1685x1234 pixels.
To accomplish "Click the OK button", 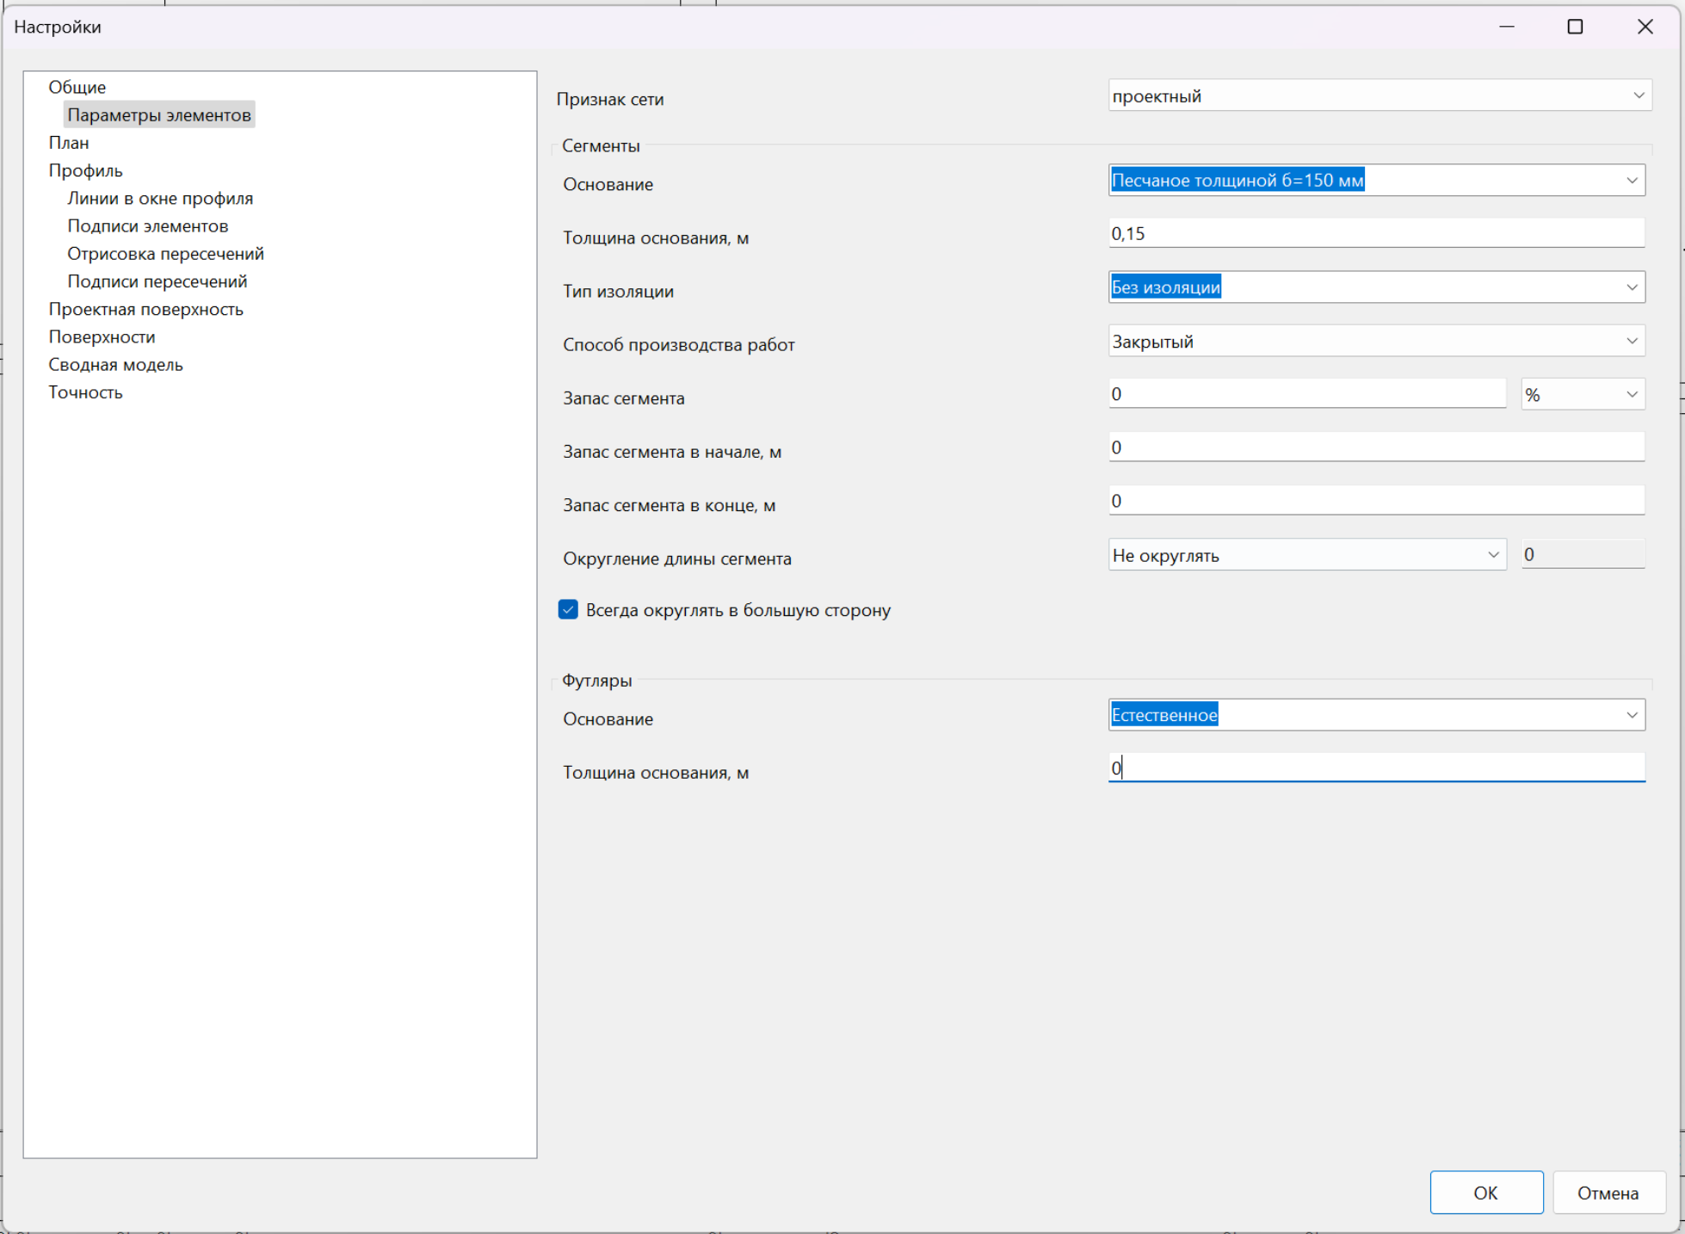I will point(1485,1193).
